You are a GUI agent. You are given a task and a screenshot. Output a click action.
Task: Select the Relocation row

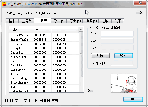44,57
